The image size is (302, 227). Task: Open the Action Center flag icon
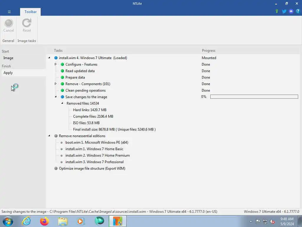tap(258, 221)
